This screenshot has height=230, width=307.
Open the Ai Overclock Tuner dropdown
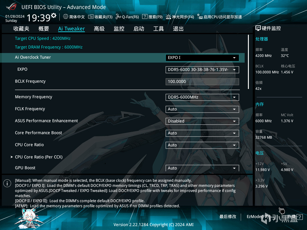coord(202,58)
